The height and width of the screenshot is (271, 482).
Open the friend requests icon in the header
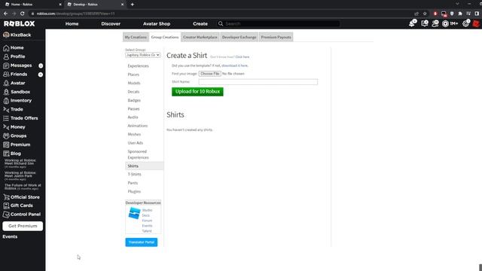(435, 23)
